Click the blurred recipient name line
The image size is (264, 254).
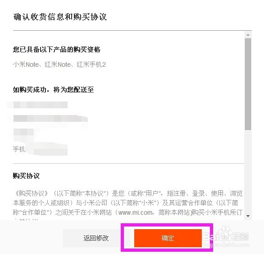click(41, 105)
